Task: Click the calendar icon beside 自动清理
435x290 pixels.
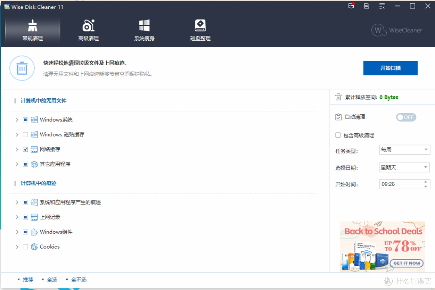Action: [338, 117]
